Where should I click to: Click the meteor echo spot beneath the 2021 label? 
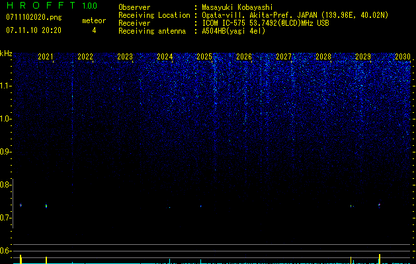46,206
